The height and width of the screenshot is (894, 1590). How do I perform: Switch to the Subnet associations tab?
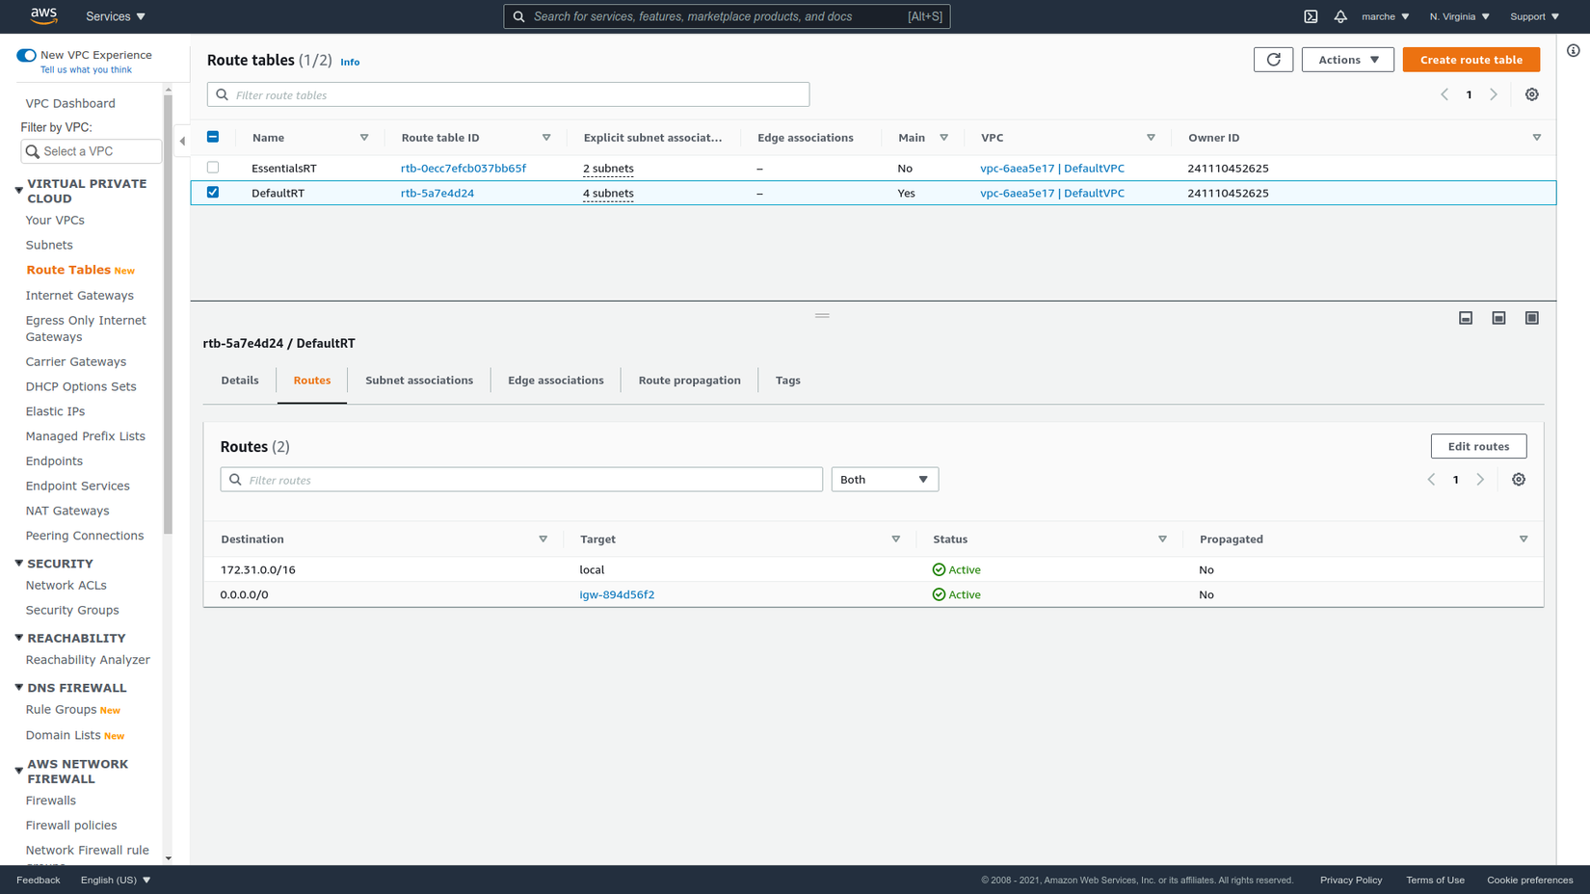[x=419, y=381]
